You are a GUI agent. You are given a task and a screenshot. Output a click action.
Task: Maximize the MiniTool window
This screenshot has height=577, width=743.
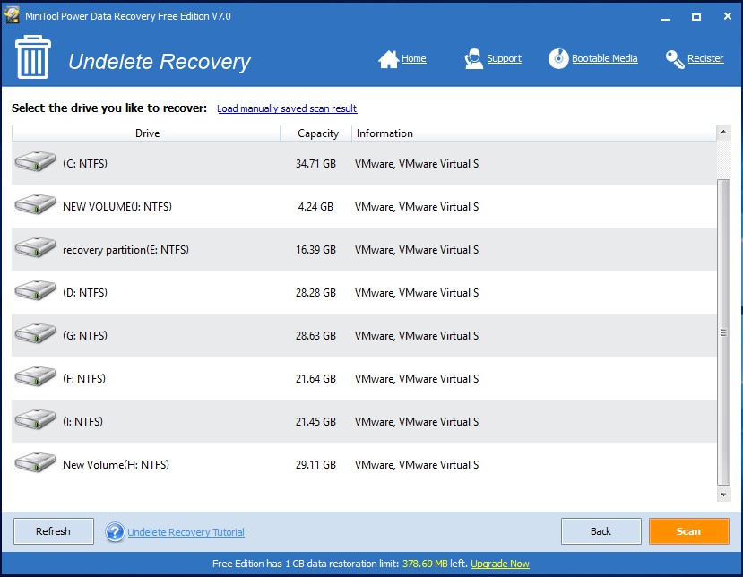696,17
